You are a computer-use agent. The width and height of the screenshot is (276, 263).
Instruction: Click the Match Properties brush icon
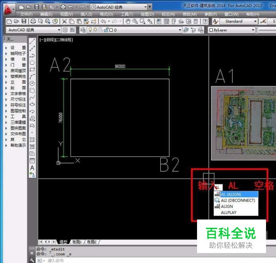click(x=86, y=21)
